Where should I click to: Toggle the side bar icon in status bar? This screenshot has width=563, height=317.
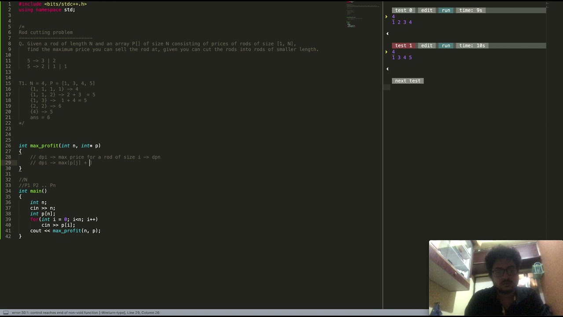coord(6,313)
